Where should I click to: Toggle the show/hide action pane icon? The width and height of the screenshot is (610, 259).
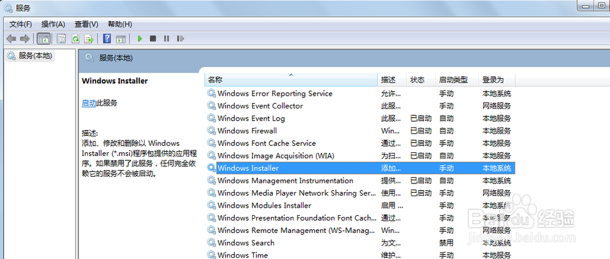tap(121, 39)
